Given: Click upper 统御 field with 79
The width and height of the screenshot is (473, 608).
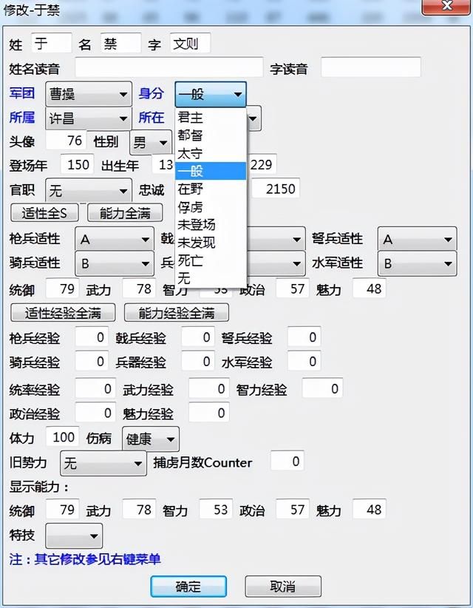Looking at the screenshot, I should (x=62, y=288).
